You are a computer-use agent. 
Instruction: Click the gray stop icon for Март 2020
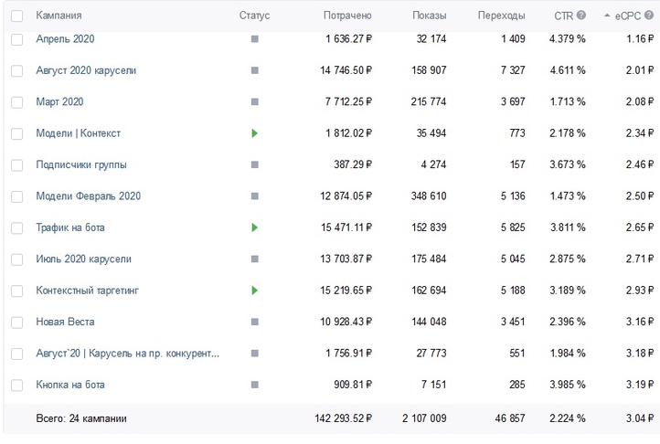click(254, 102)
